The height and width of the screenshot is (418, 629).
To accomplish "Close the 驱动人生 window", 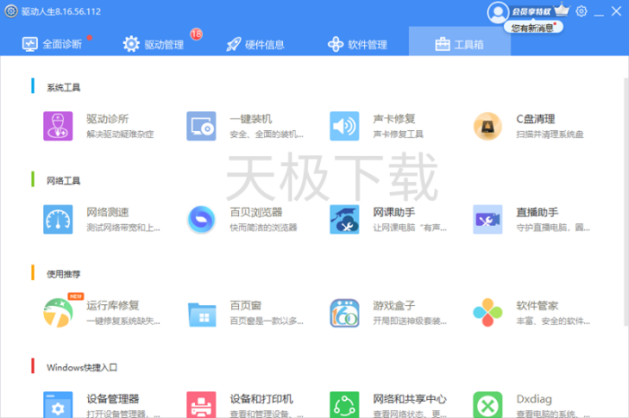I will click(x=616, y=11).
